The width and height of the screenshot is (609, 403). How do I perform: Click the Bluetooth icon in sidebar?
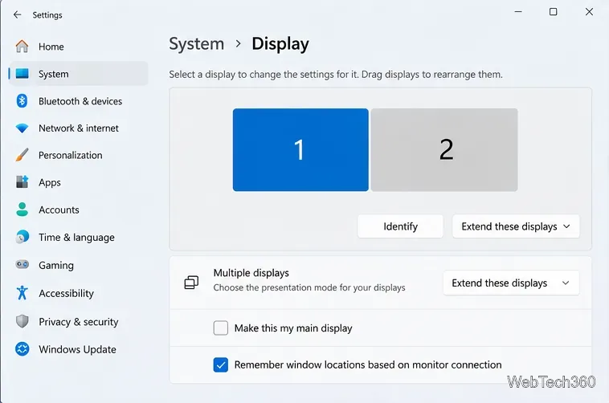(x=22, y=101)
